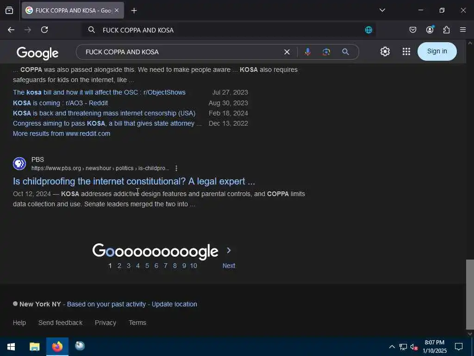The height and width of the screenshot is (356, 474).
Task: Open the Firefox hamburger application menu
Action: [463, 30]
